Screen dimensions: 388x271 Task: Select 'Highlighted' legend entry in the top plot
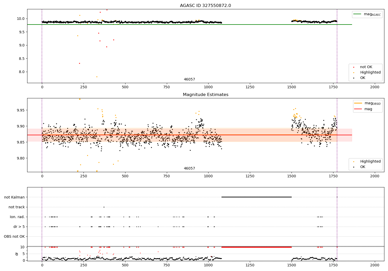[370, 73]
